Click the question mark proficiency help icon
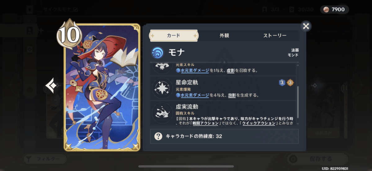The image size is (372, 171). coord(158,136)
